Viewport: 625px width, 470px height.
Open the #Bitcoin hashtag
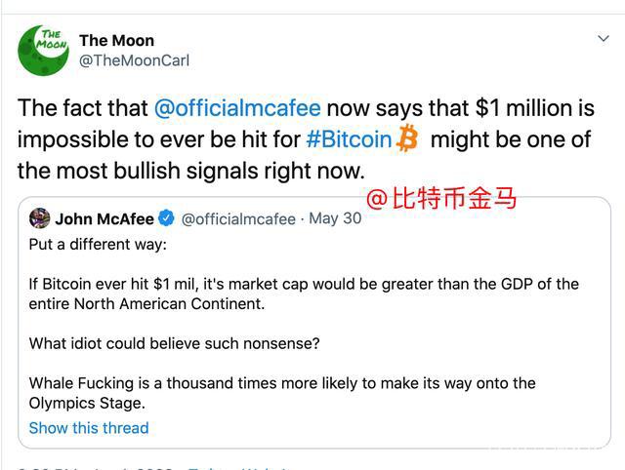(x=350, y=139)
